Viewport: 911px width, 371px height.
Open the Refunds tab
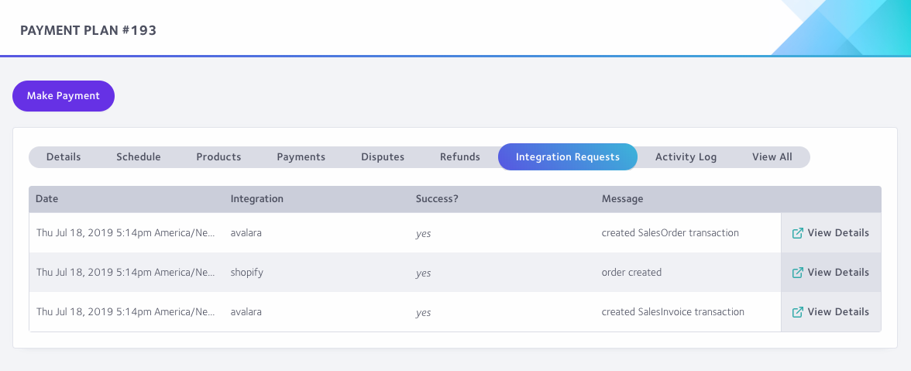click(459, 156)
